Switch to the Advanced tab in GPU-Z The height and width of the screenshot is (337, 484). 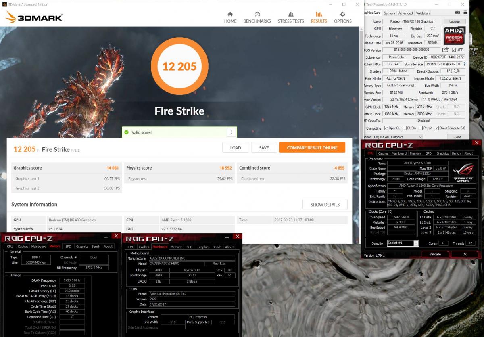(x=405, y=13)
